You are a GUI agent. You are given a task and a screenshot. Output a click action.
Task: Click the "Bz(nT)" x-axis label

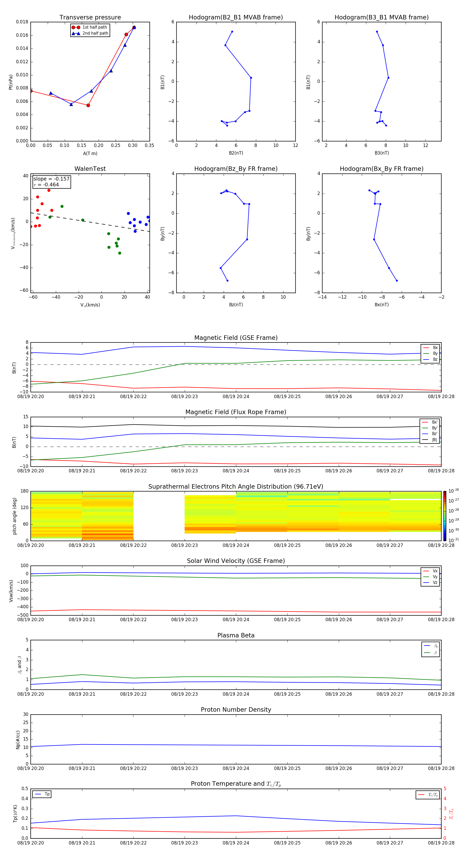pos(236,305)
